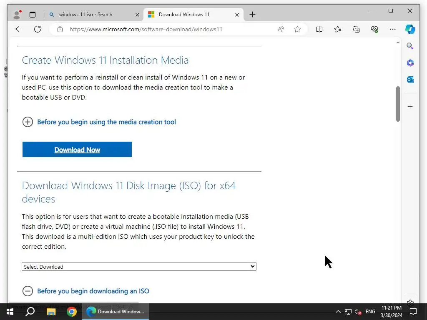Click the Create Windows 11 Installation Media heading
427x320 pixels.
point(105,60)
